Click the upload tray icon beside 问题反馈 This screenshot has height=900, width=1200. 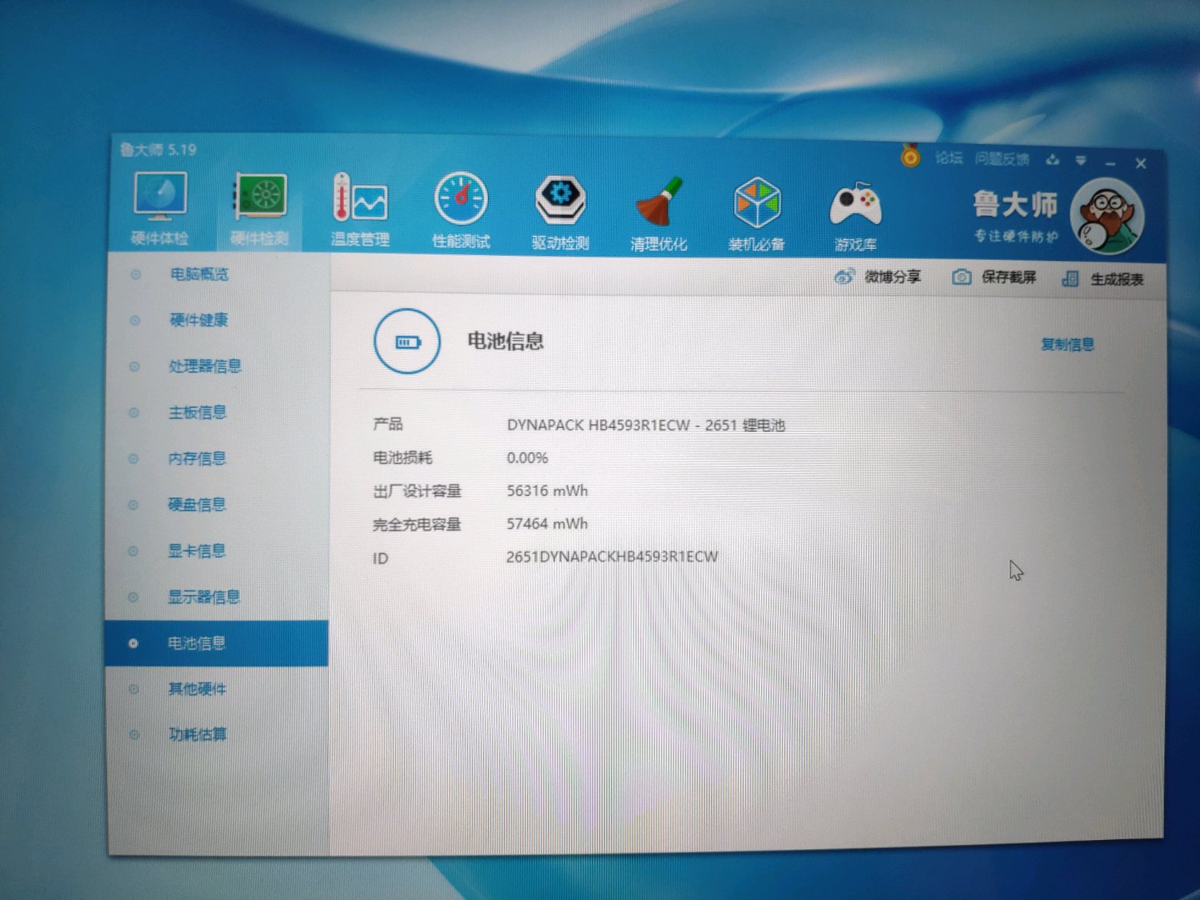pos(1053,160)
